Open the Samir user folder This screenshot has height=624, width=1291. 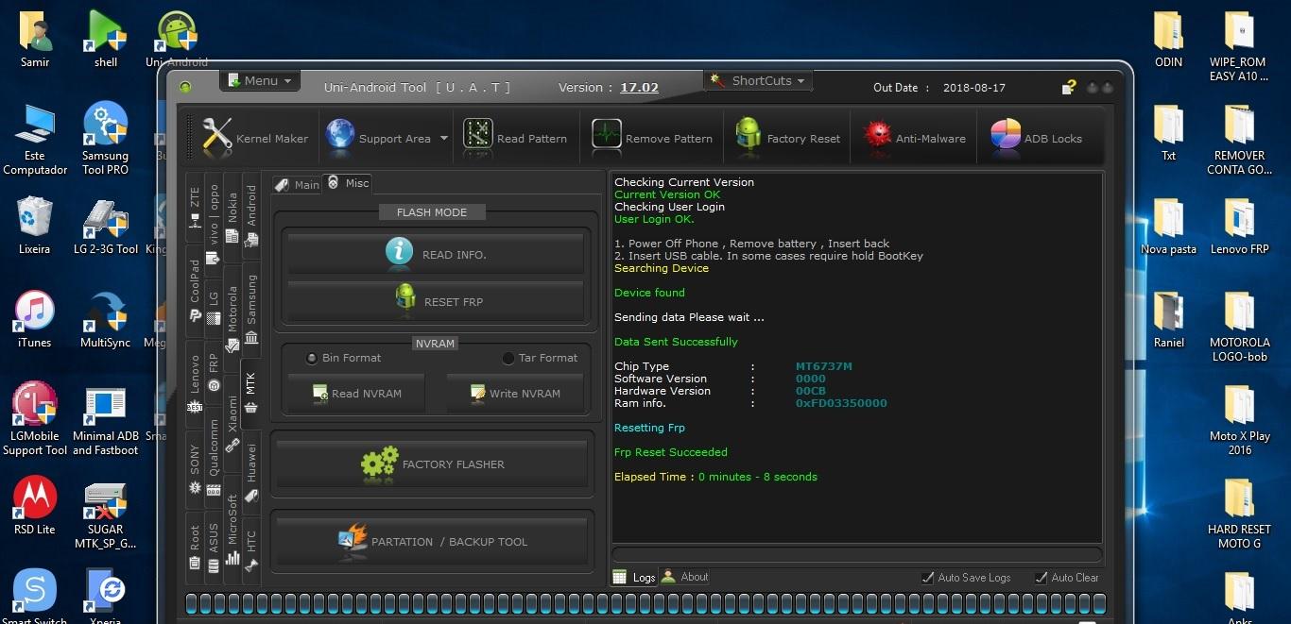pos(35,40)
